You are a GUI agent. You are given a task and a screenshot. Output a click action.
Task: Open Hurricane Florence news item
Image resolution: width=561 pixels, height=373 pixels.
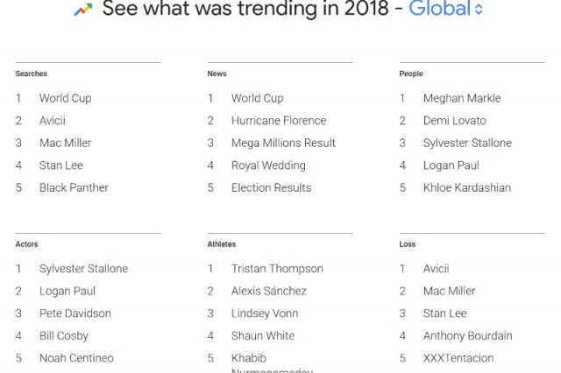click(x=279, y=121)
